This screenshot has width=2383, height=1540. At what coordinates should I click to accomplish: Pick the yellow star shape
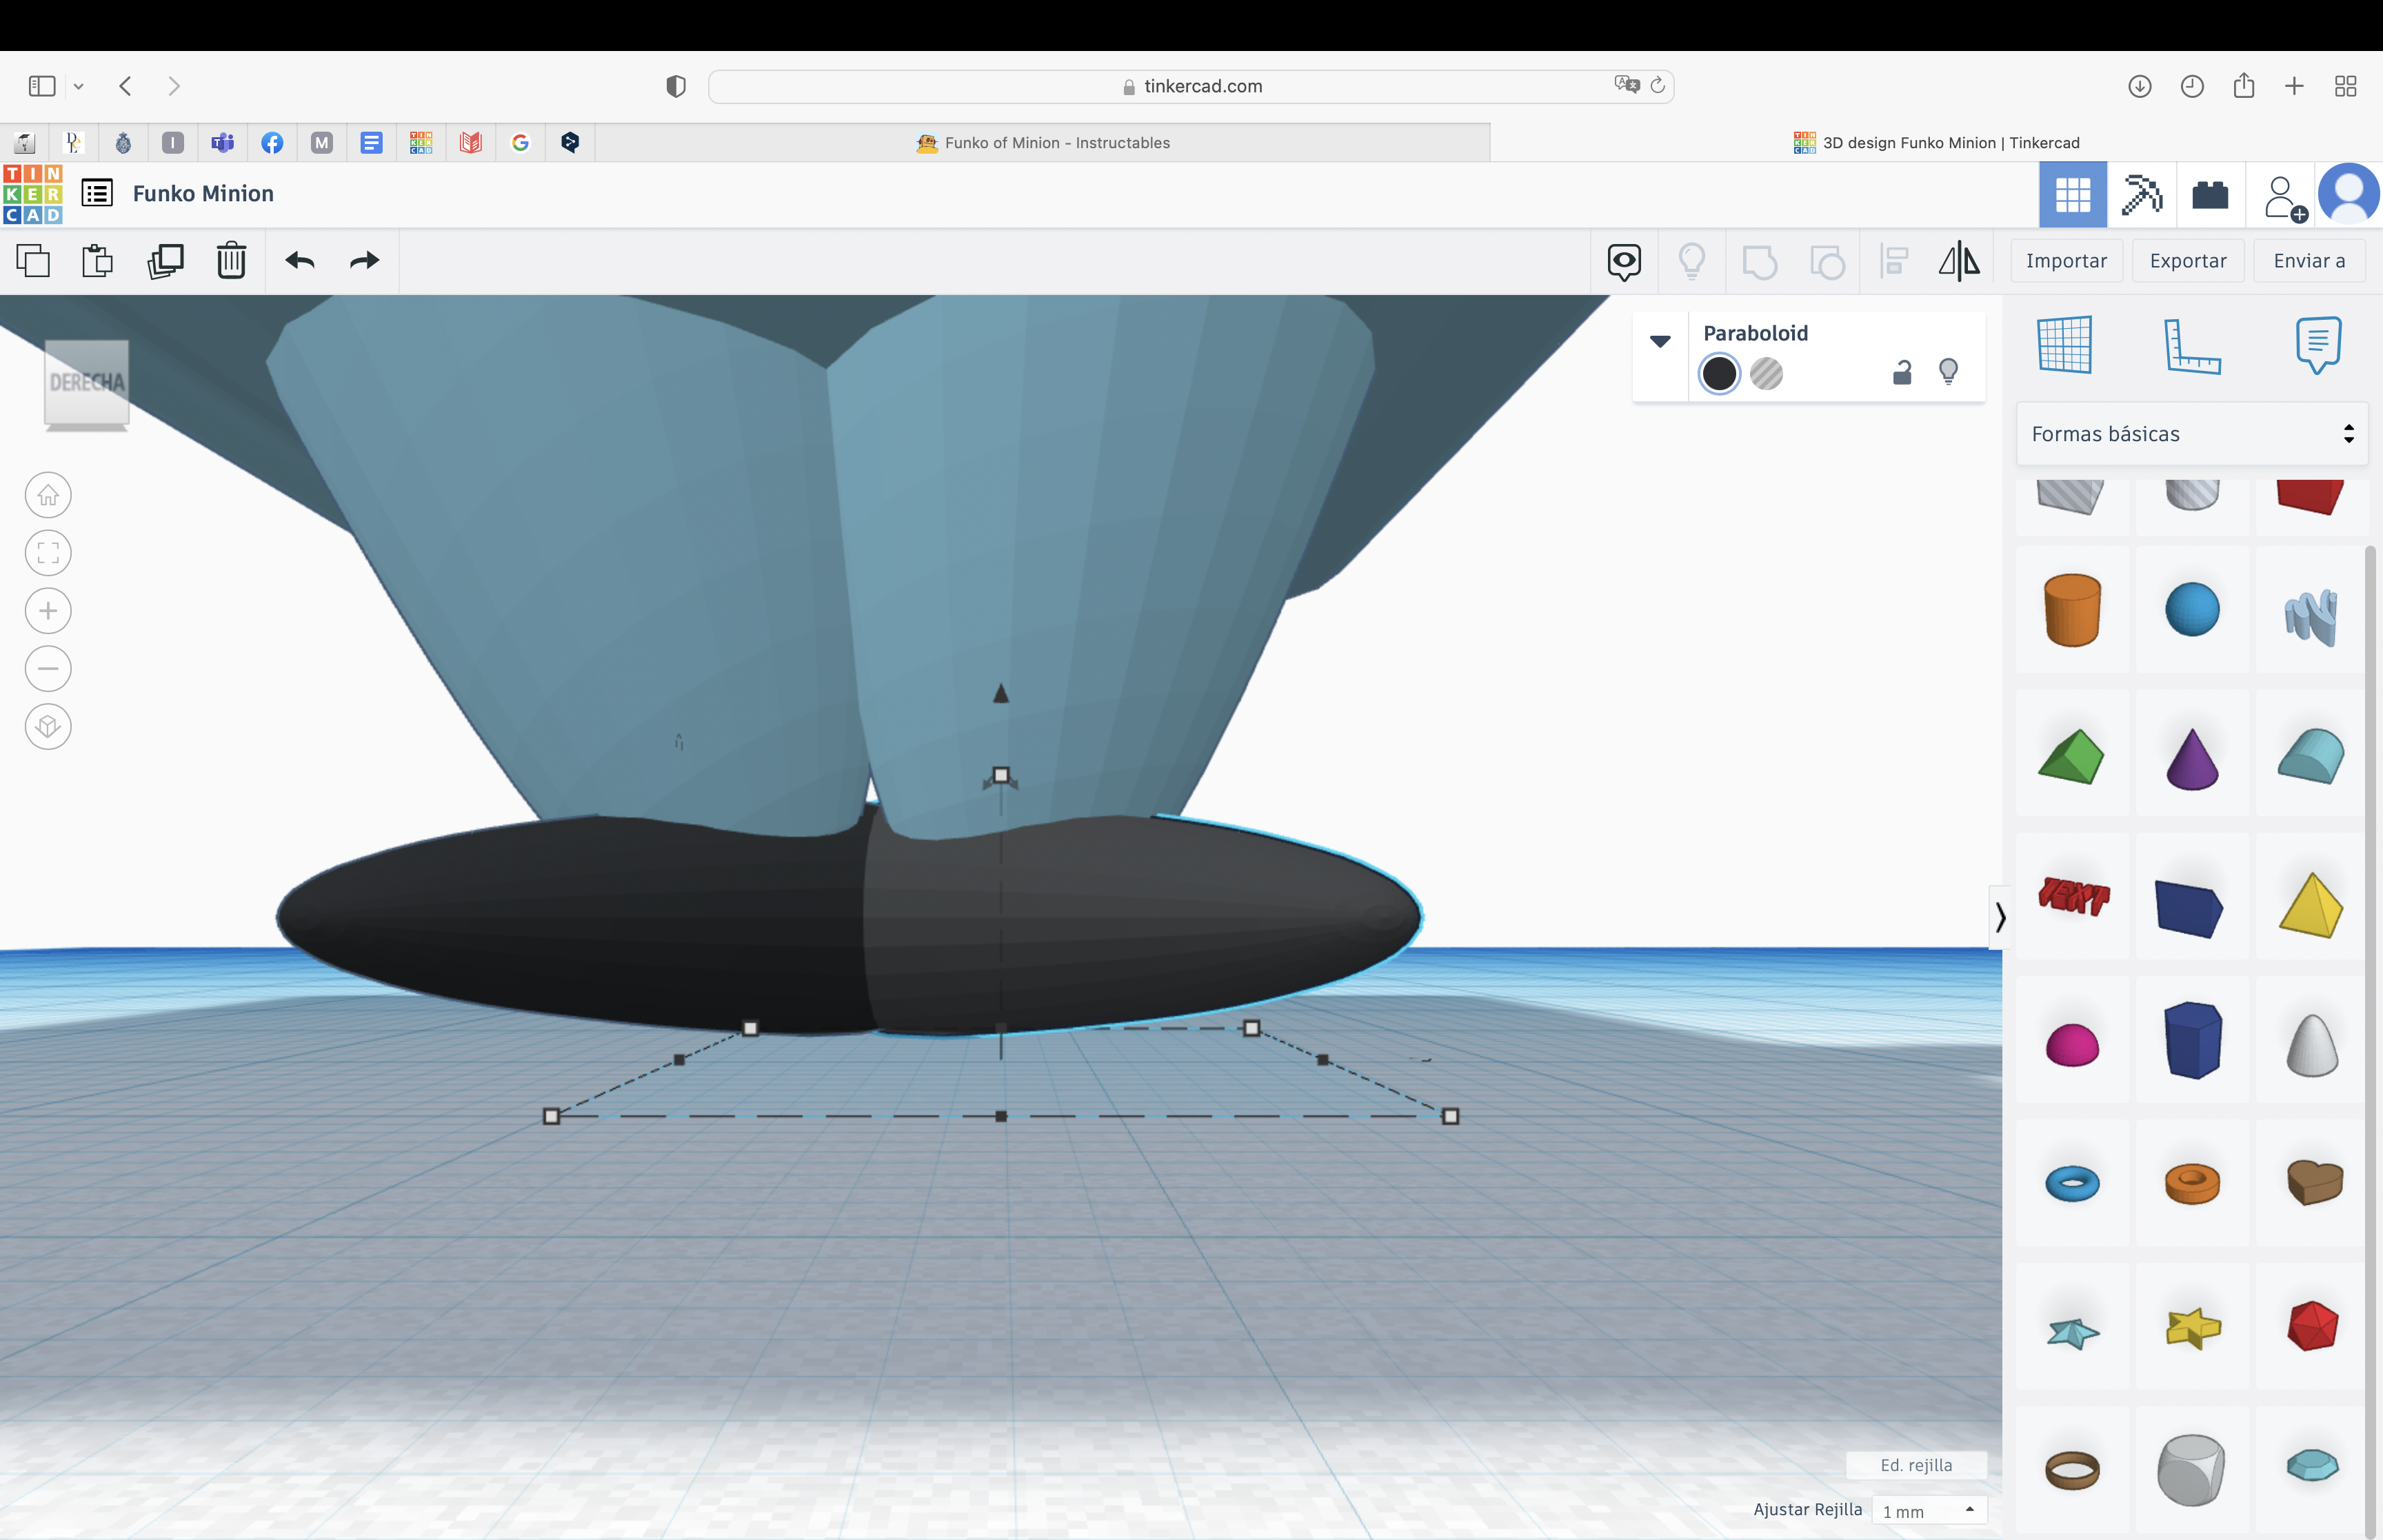pos(2193,1328)
